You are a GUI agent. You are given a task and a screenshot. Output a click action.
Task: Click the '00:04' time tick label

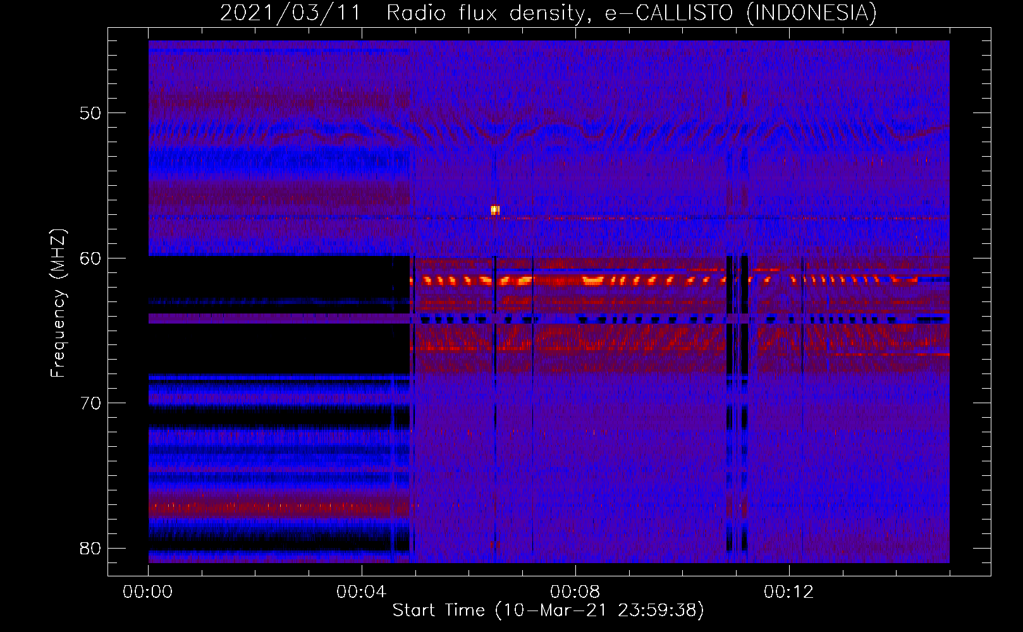coord(361,592)
